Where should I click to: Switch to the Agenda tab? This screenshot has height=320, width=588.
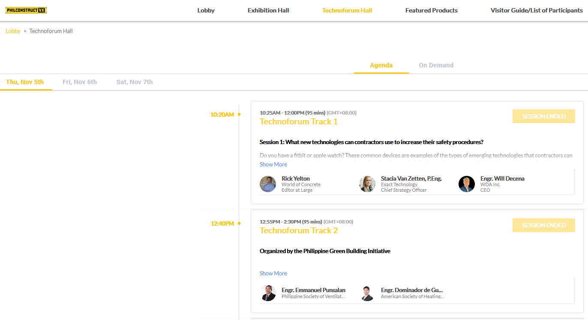click(381, 65)
